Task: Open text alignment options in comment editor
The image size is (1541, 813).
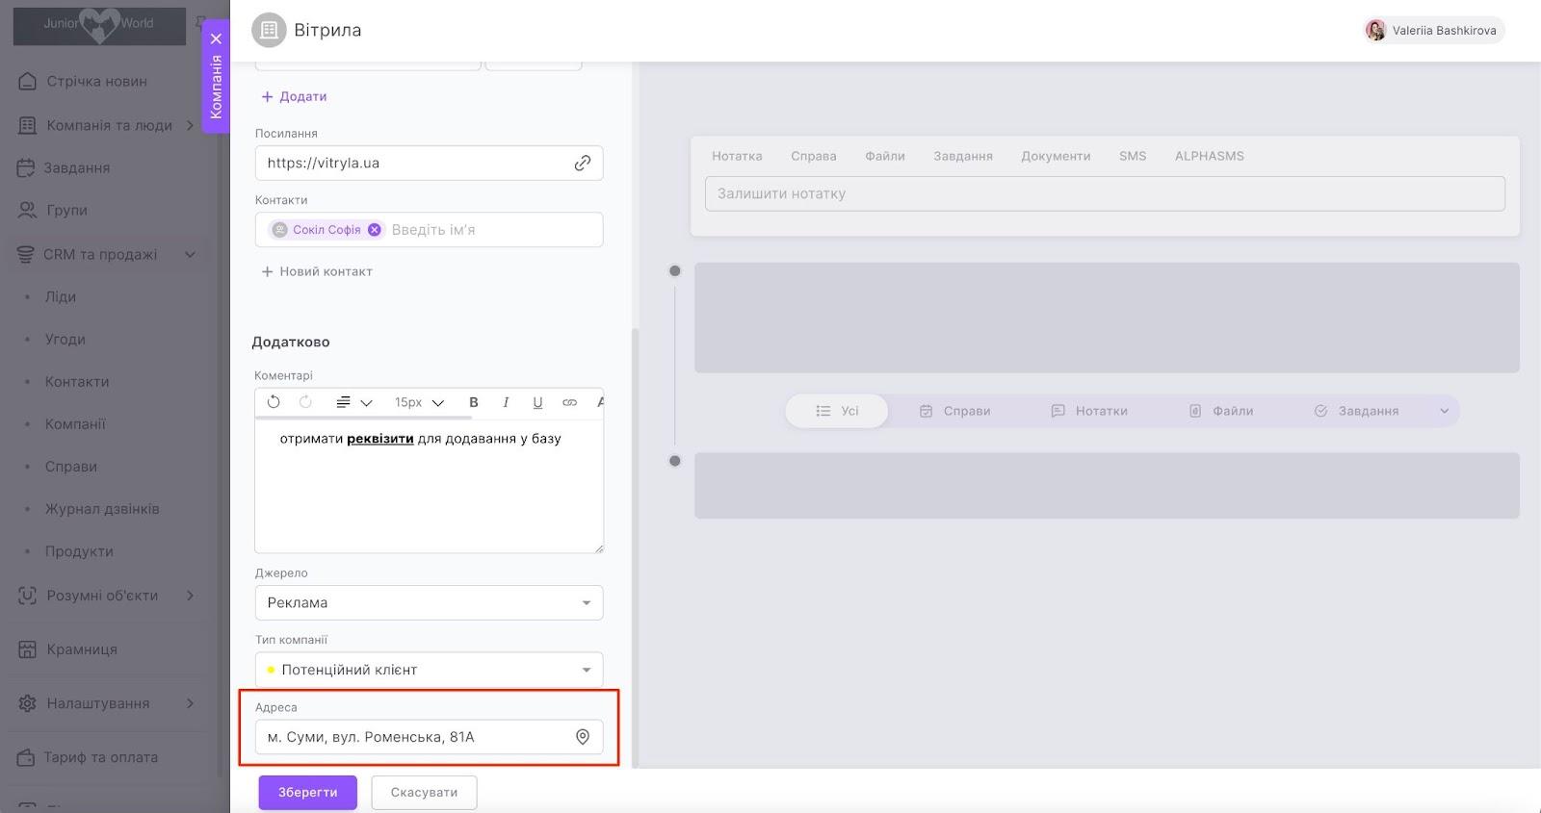Action: tap(353, 402)
